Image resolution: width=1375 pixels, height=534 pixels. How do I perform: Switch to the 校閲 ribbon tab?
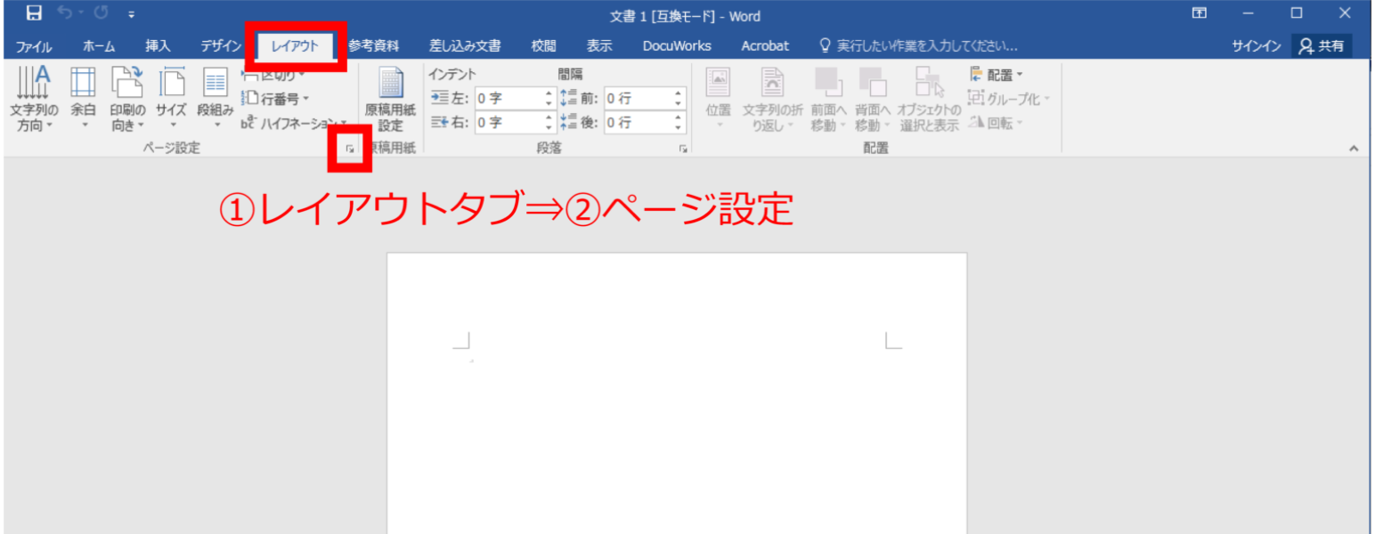541,45
